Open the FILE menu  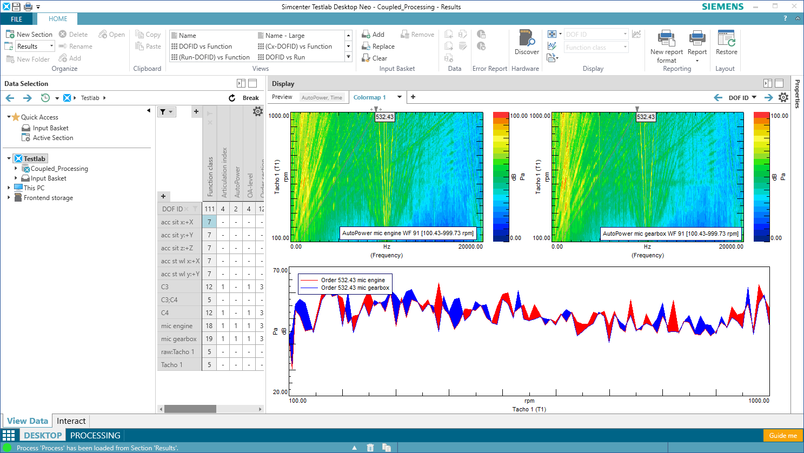tap(17, 19)
